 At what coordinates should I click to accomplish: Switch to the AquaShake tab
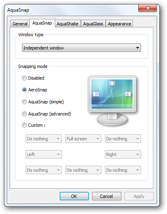67,24
